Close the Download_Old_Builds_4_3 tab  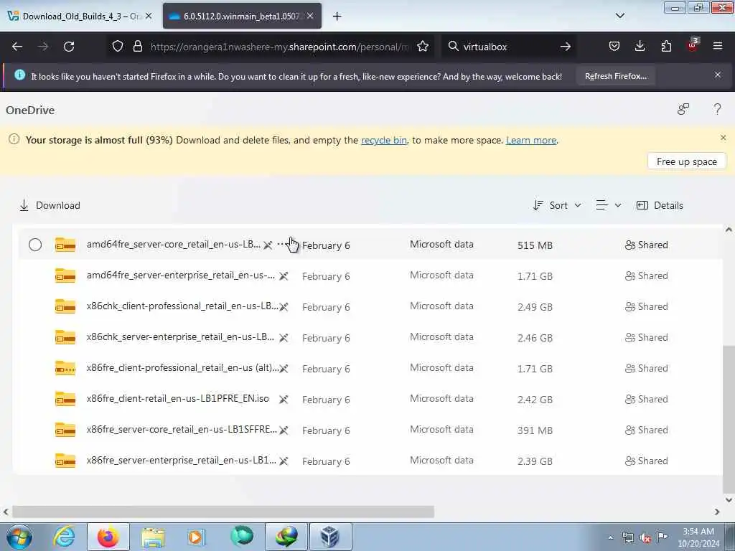point(149,16)
